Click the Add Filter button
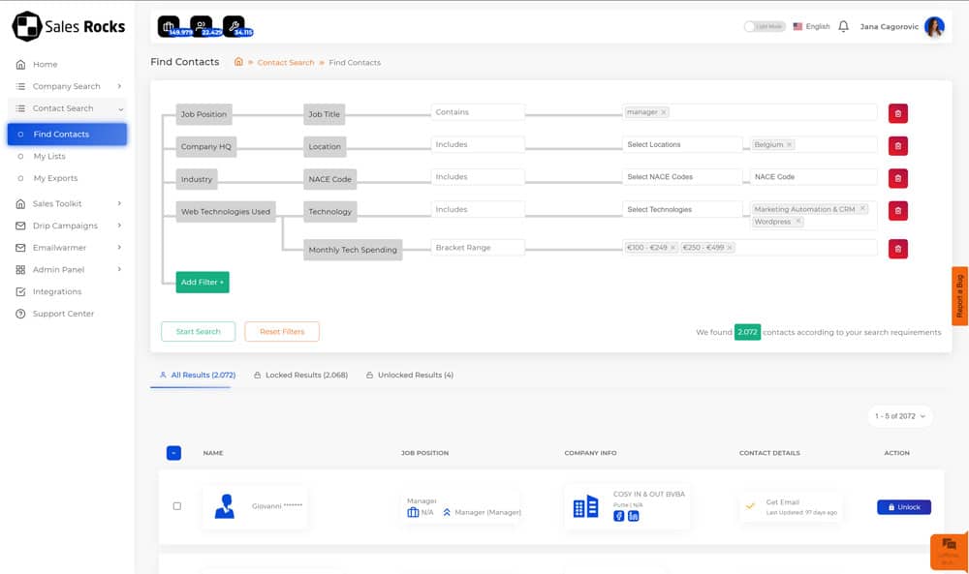The width and height of the screenshot is (969, 574). (203, 282)
